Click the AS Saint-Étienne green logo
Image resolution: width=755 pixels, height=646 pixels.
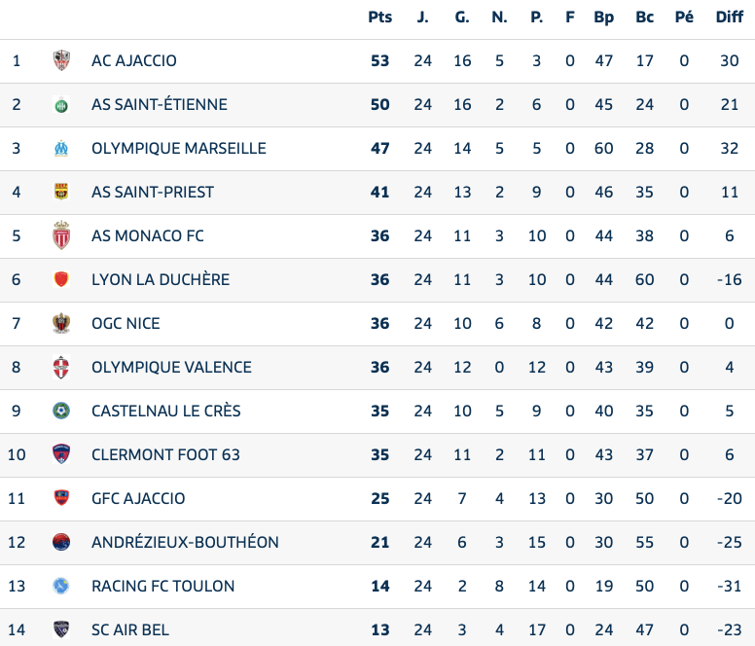61,104
